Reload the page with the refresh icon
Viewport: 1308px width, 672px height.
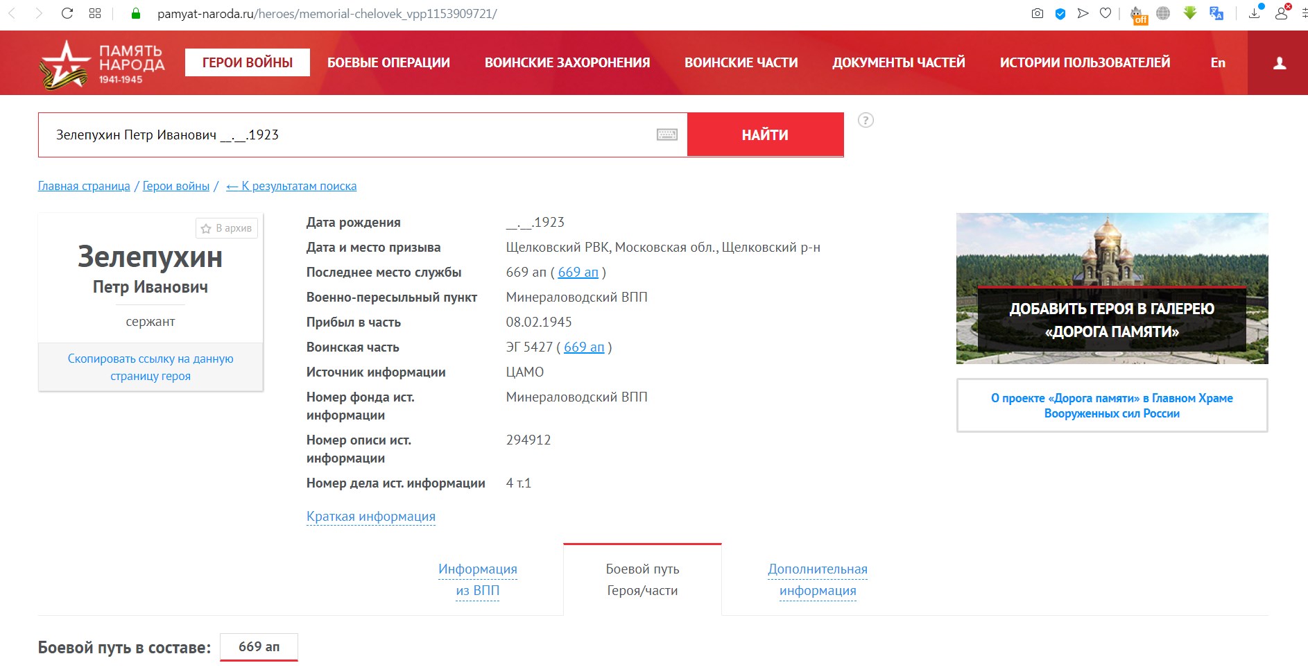point(67,13)
